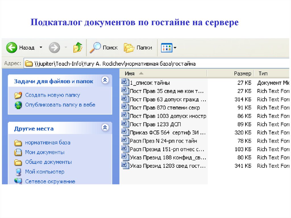This screenshot has width=291, height=218.
Task: Select file Пост Прав 1233 ДСП
Action: click(x=155, y=124)
